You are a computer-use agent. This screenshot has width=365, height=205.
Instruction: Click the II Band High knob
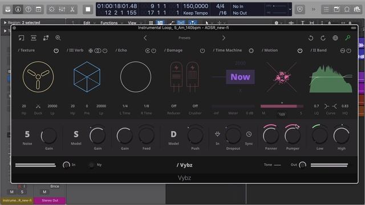click(342, 136)
